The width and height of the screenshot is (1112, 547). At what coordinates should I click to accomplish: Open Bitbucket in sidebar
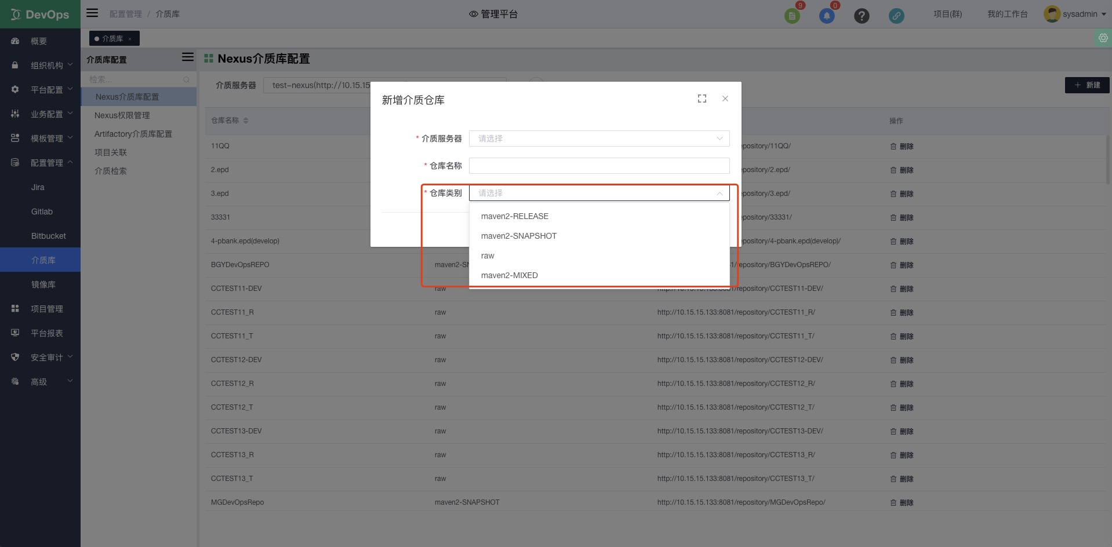[x=40, y=236]
